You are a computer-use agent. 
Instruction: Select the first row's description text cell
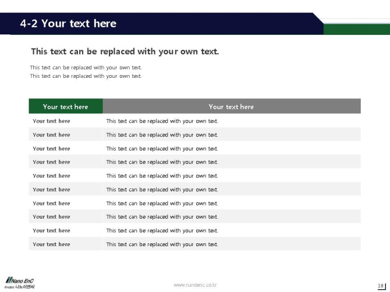232,121
